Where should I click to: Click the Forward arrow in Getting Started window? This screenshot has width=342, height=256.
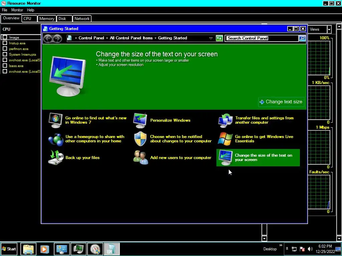coord(57,39)
